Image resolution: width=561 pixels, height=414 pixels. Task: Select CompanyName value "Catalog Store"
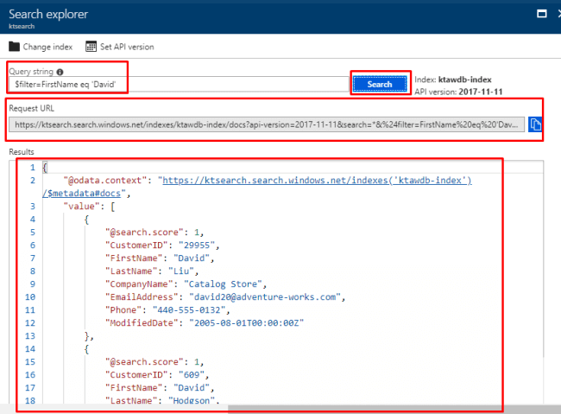(x=223, y=284)
